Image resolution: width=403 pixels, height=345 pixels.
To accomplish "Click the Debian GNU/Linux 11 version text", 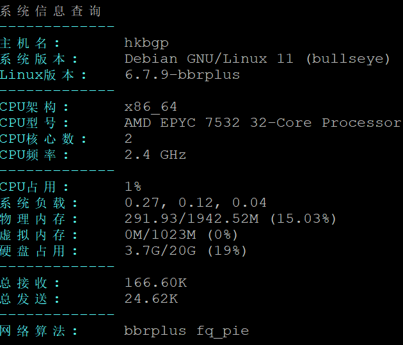I will pyautogui.click(x=257, y=59).
